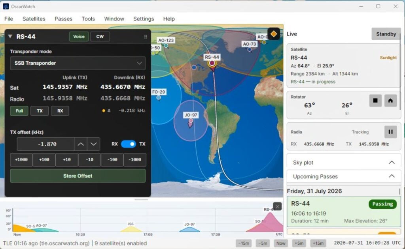The width and height of the screenshot is (405, 249).
Task: Click the +1000 offset button
Action: coord(21,160)
